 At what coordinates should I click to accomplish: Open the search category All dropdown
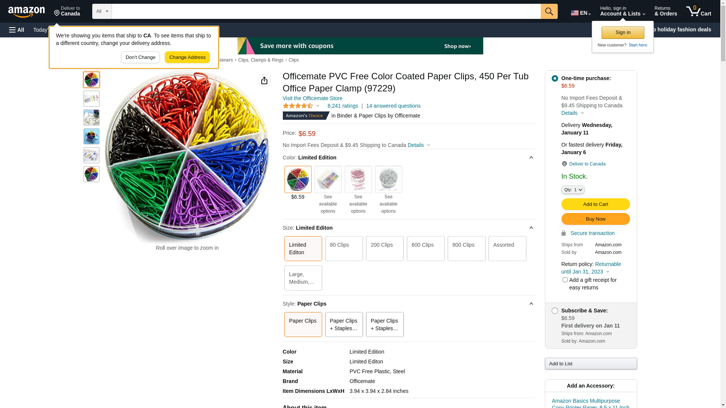[102, 11]
